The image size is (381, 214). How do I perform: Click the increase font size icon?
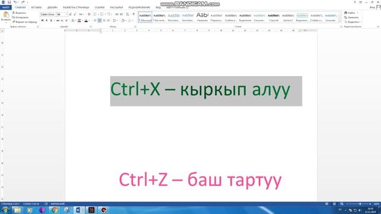pyautogui.click(x=70, y=14)
